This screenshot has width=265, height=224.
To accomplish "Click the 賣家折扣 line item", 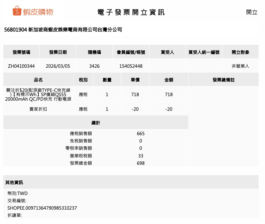I will coord(38,109).
